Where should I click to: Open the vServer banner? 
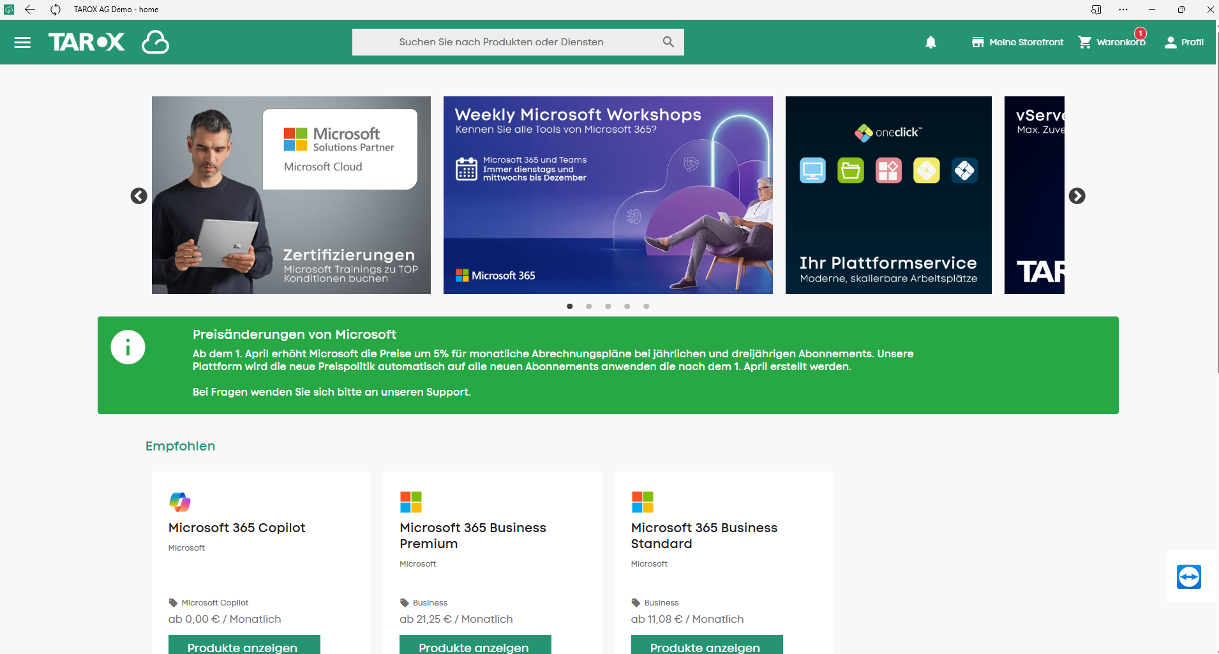(1035, 195)
